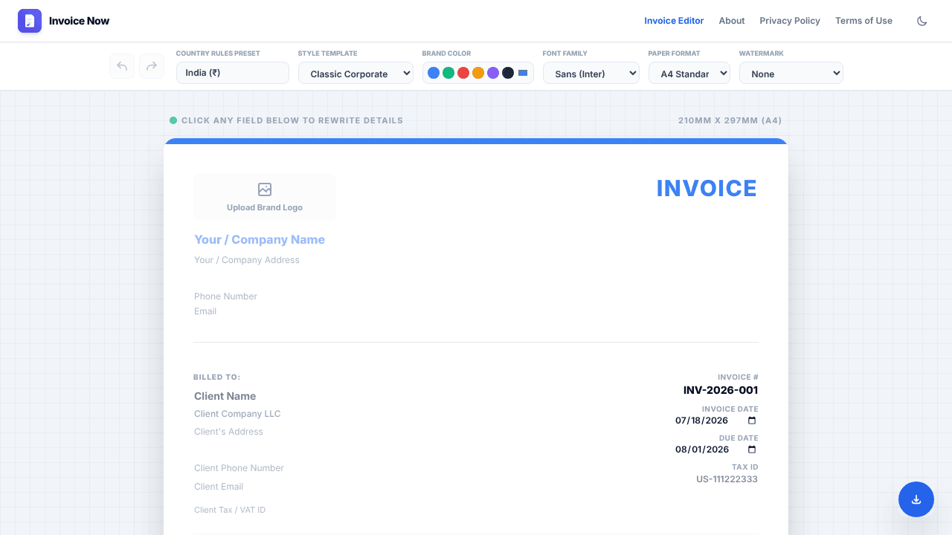Click the 210MM X 297MM (A4) size label
Screen dimensions: 952x535
coord(730,120)
